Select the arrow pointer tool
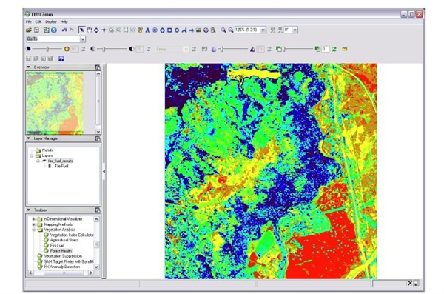The width and height of the screenshot is (444, 294). coord(81,30)
